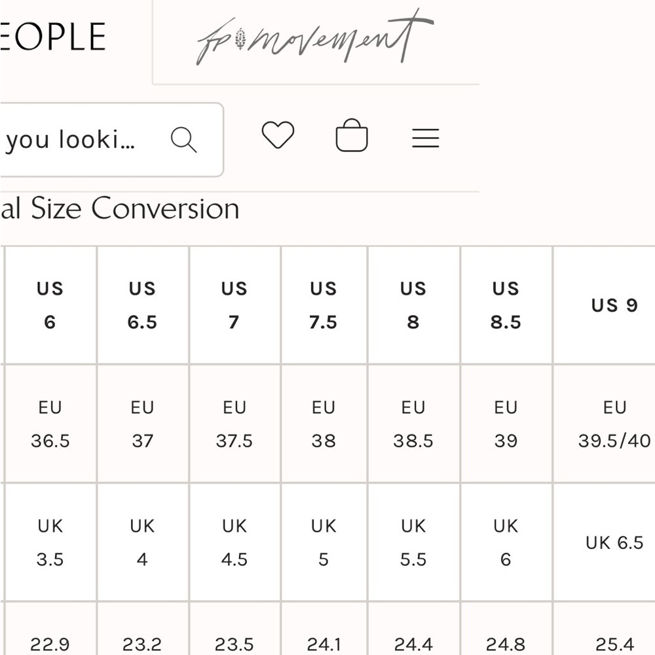
Task: Click the UK 4.5 size cell
Action: point(234,542)
